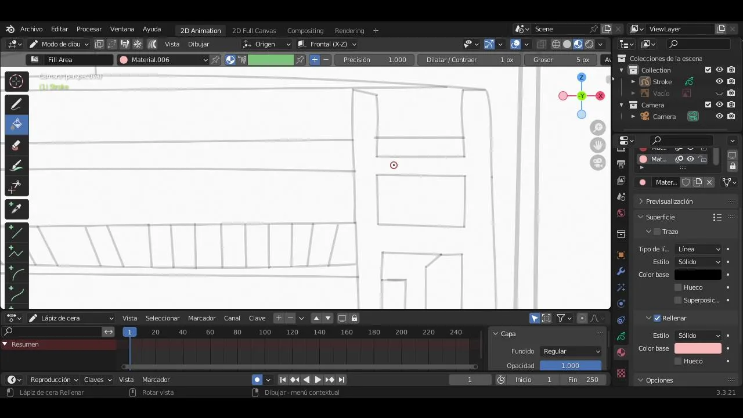This screenshot has width=743, height=418.
Task: Click the red X axis gizmo handle
Action: 600,96
